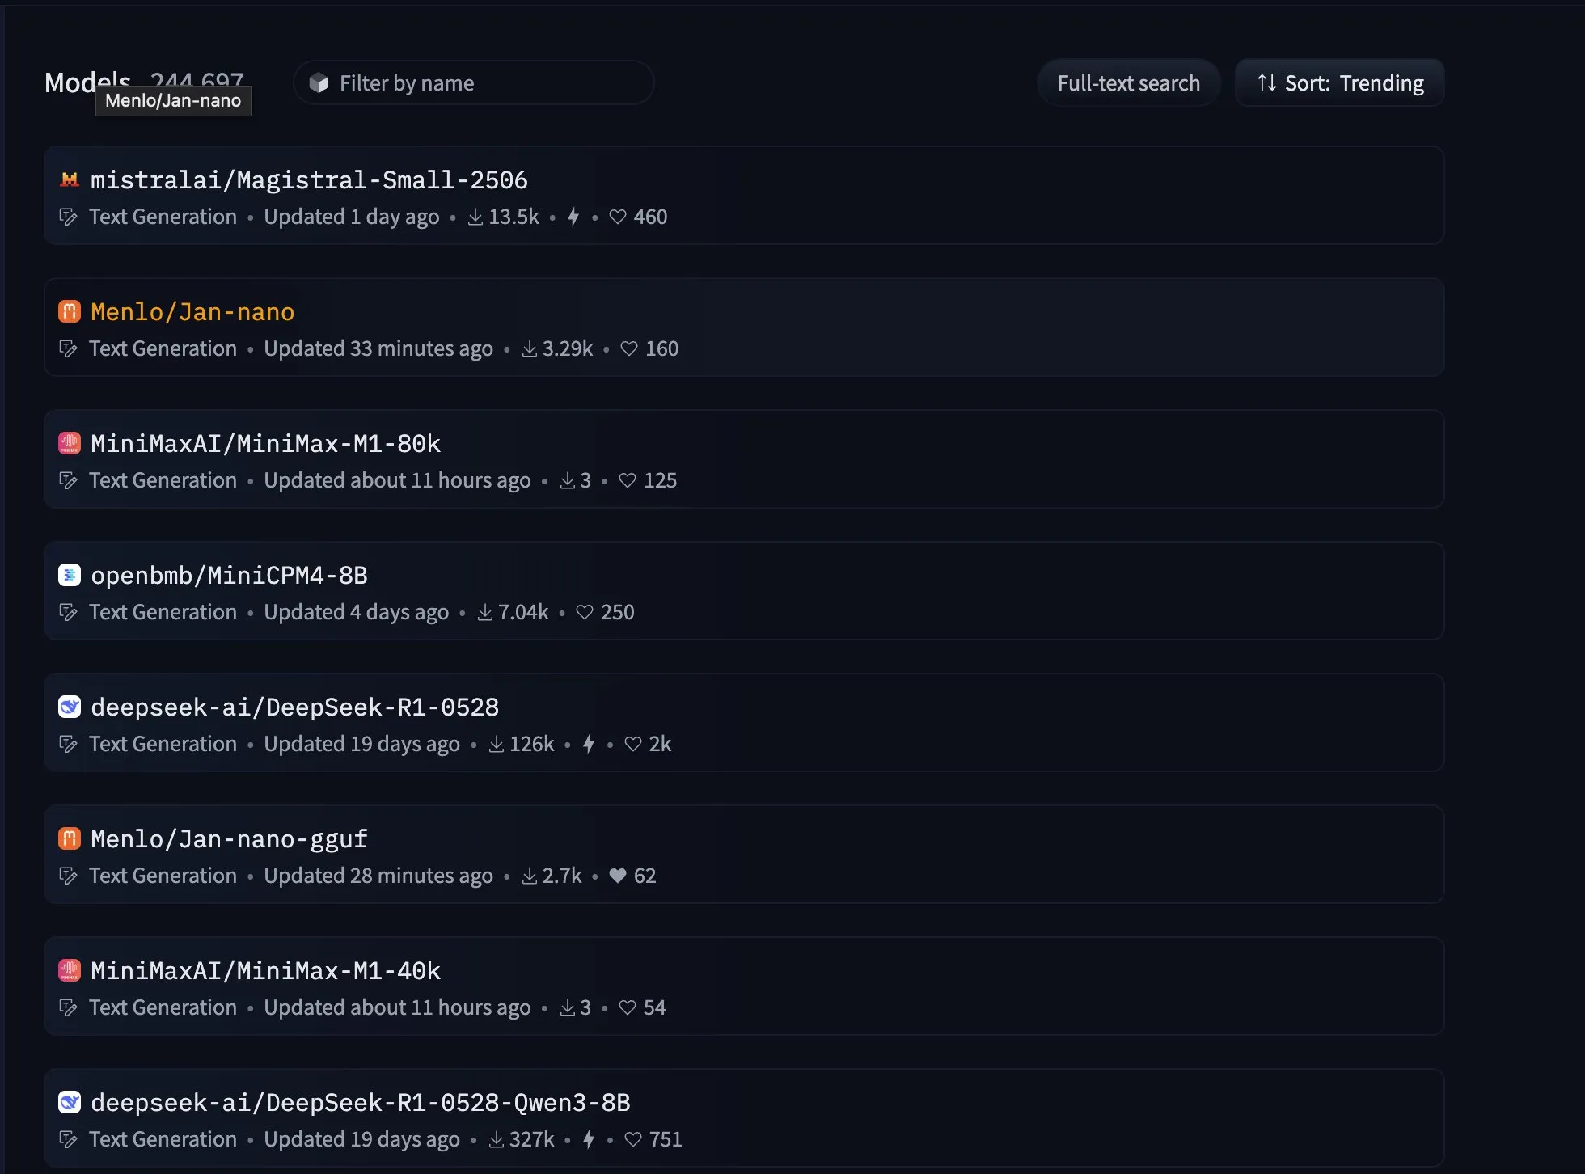
Task: Open mistralai/Magistral-Small-2506 model page
Action: point(309,179)
